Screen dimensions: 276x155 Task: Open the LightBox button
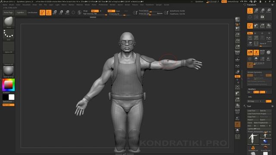point(21,12)
